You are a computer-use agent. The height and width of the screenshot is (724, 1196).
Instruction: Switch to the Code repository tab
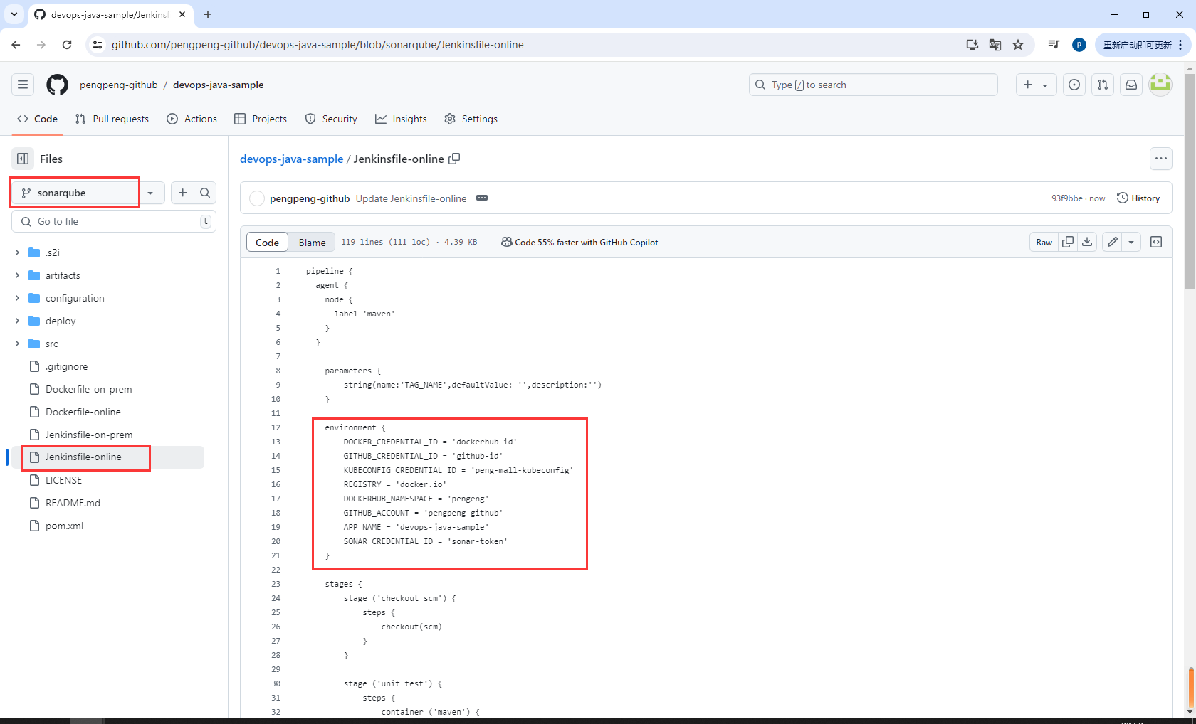click(38, 119)
